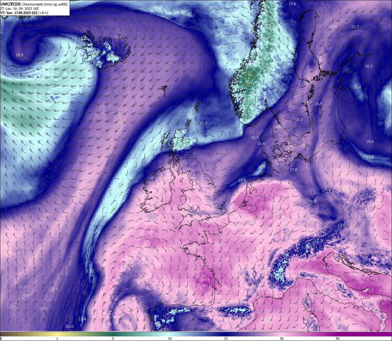The height and width of the screenshot is (341, 392).
Task: Click the 22.4 value label
Action: [254, 138]
